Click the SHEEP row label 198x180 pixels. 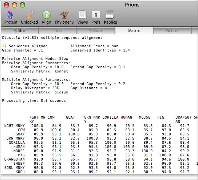click(x=19, y=164)
